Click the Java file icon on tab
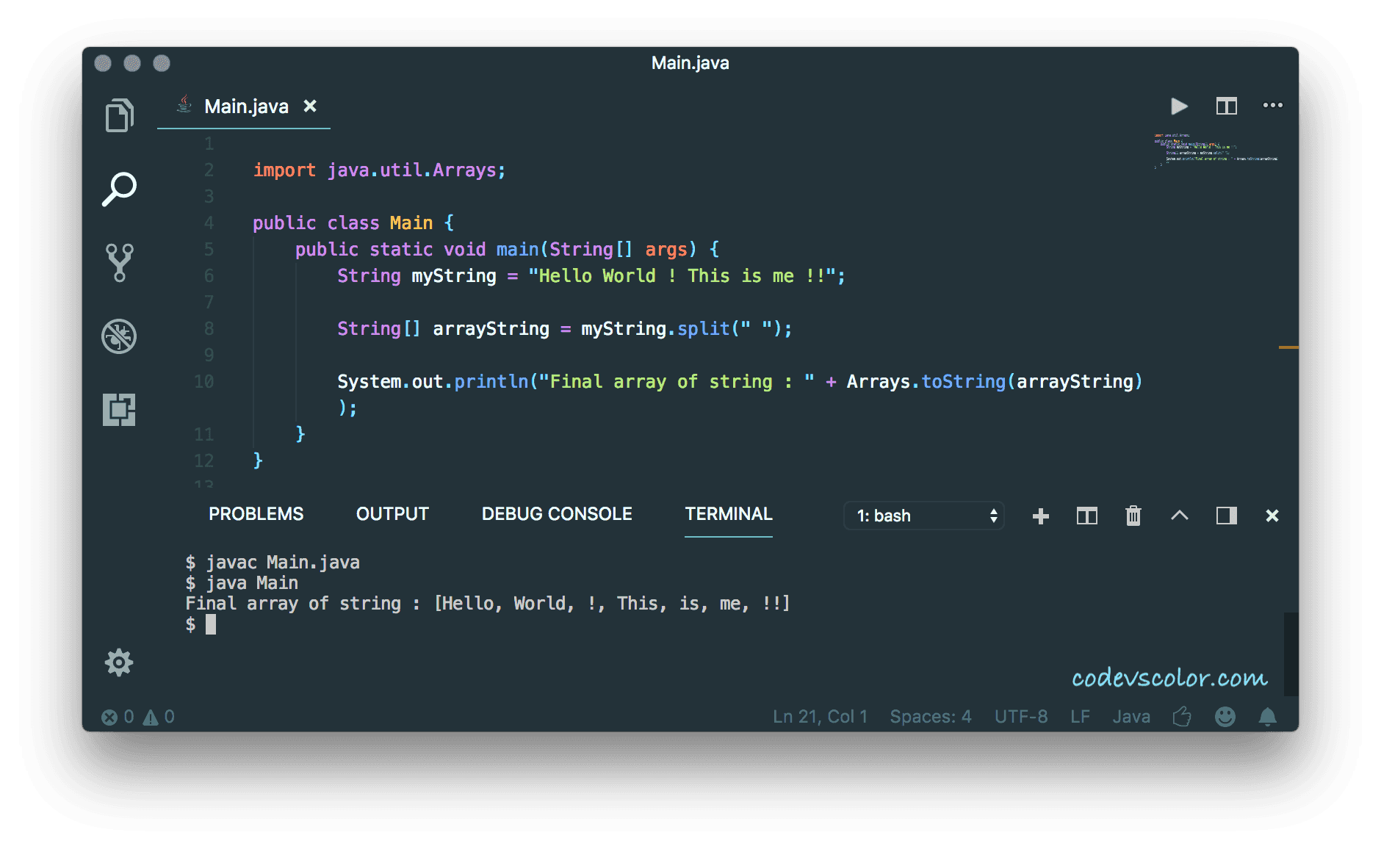Screen dimensions: 1381x849 pos(184,105)
